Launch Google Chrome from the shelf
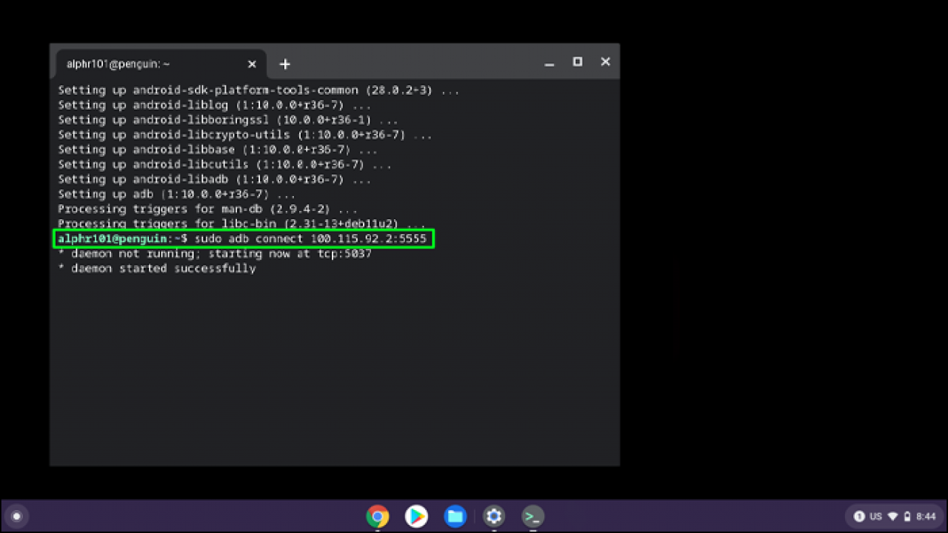The height and width of the screenshot is (533, 948). (378, 516)
